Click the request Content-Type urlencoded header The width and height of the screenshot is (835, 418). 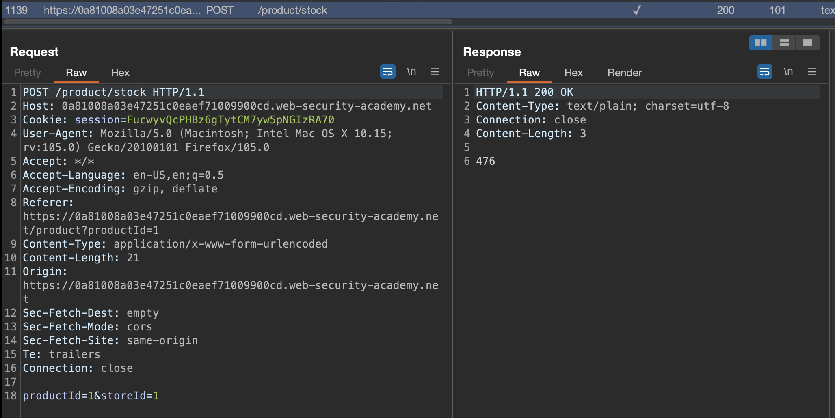[x=175, y=244]
